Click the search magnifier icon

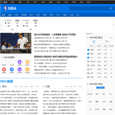pyautogui.click(x=111, y=8)
